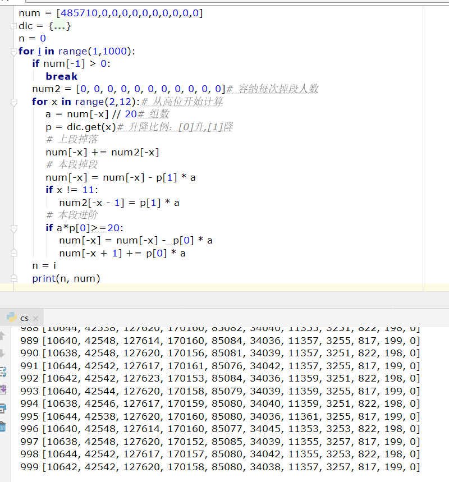The image size is (449, 482).
Task: Collapse the 'for i in range' loop
Action: click(13, 52)
